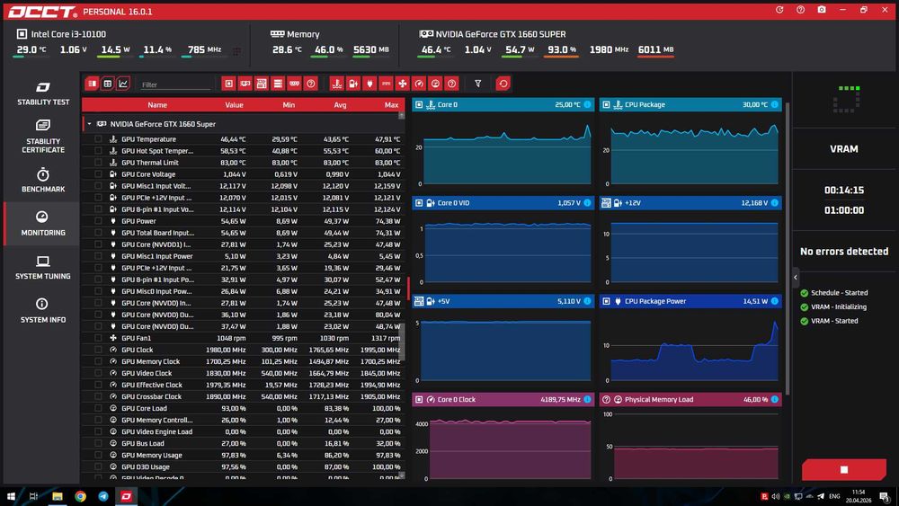Take a screenshot with the camera icon
This screenshot has width=899, height=506.
pyautogui.click(x=822, y=10)
